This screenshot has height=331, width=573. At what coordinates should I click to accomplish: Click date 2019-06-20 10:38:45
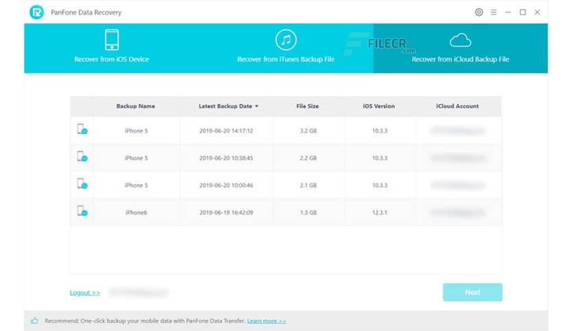(x=226, y=158)
